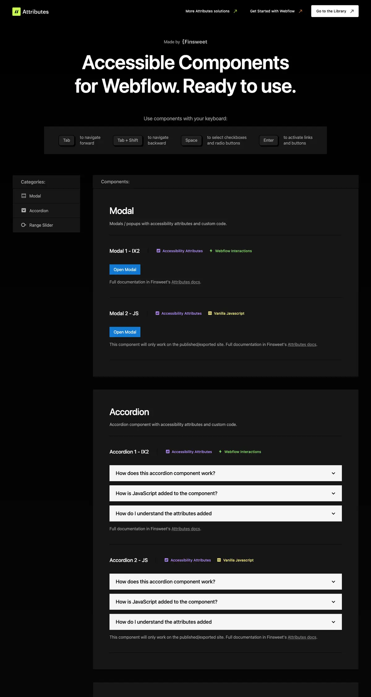The height and width of the screenshot is (697, 371).
Task: Click the Accordion category chevron-box icon
Action: (23, 210)
